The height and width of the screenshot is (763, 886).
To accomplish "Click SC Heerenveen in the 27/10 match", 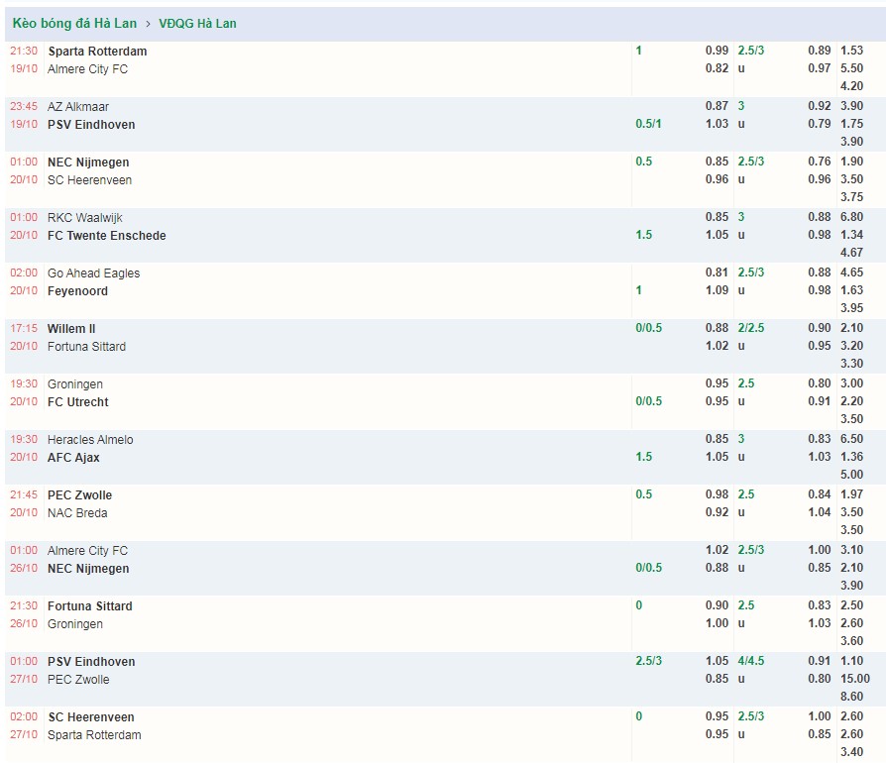I will pos(91,716).
